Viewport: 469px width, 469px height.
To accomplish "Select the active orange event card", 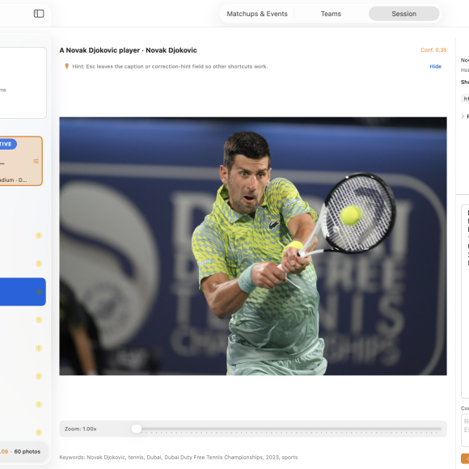I will [x=21, y=161].
